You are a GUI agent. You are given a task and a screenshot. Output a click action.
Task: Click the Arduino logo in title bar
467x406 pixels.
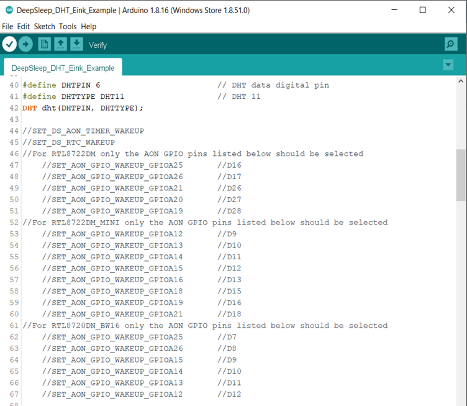[x=9, y=10]
